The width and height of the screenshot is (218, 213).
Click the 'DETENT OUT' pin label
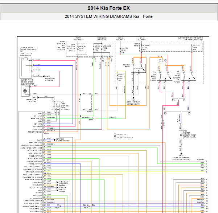[x=35, y=188]
